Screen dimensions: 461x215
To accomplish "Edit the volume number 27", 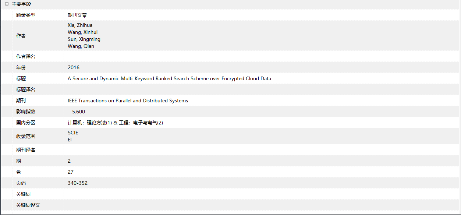I will pyautogui.click(x=71, y=172).
